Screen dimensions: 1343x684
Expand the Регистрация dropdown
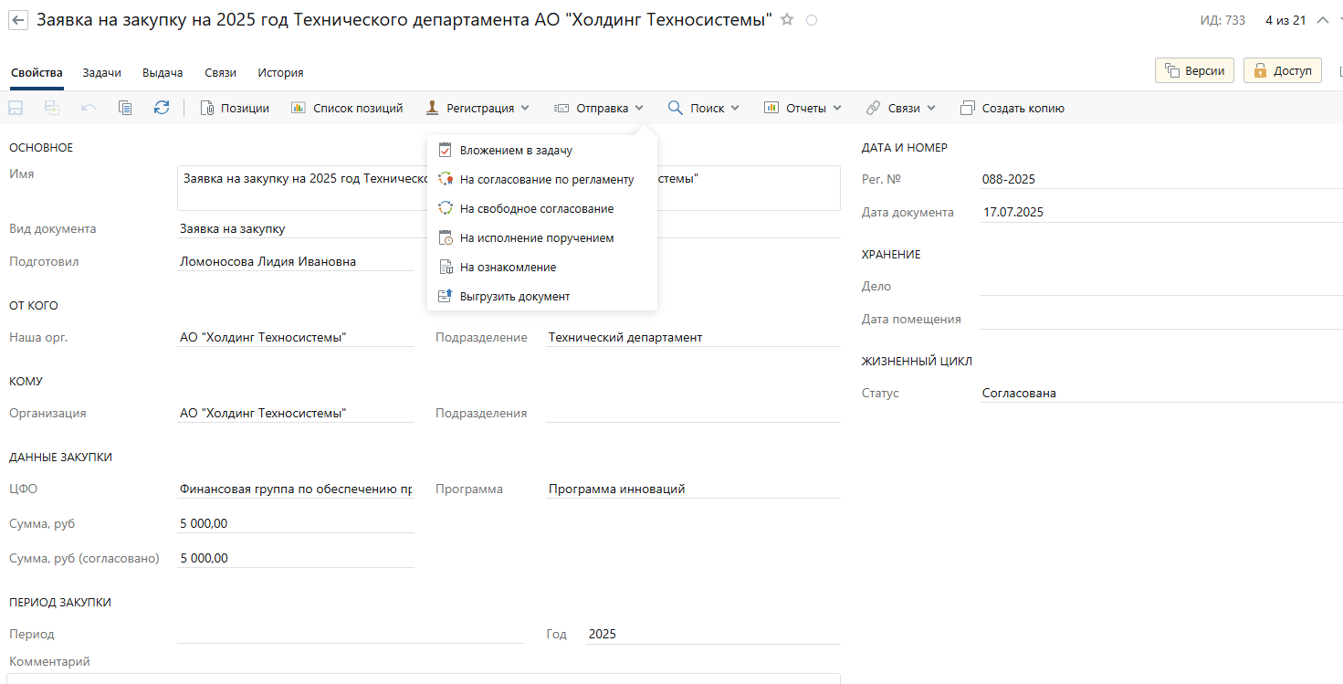click(x=477, y=108)
